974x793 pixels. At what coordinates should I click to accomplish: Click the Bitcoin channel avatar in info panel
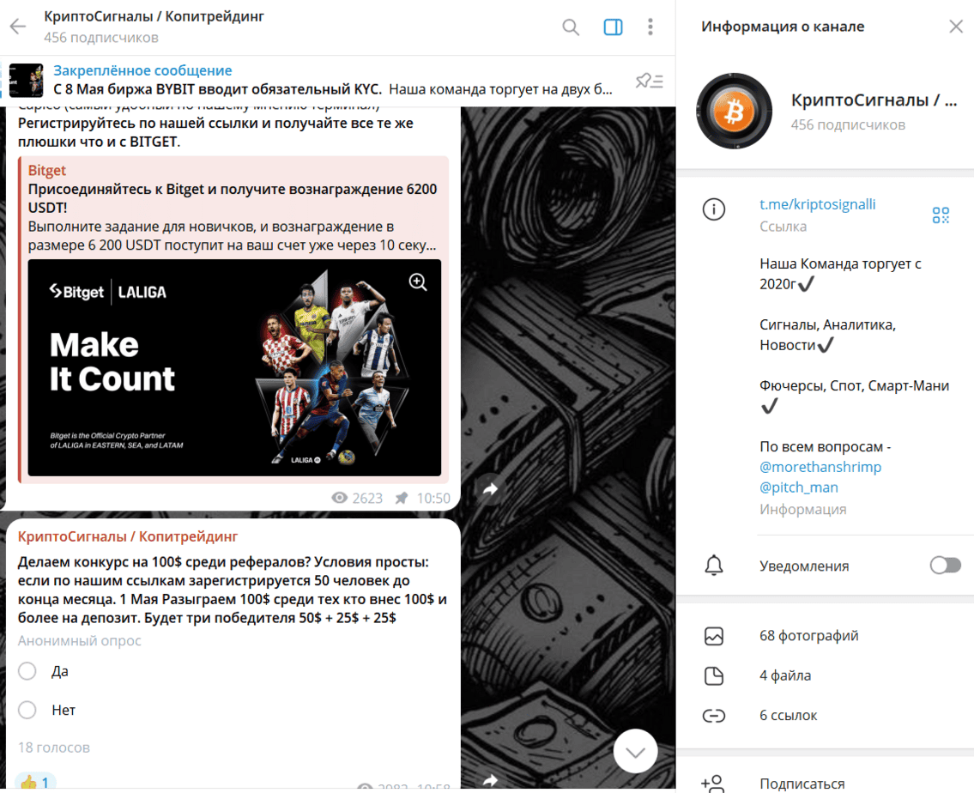tap(735, 112)
